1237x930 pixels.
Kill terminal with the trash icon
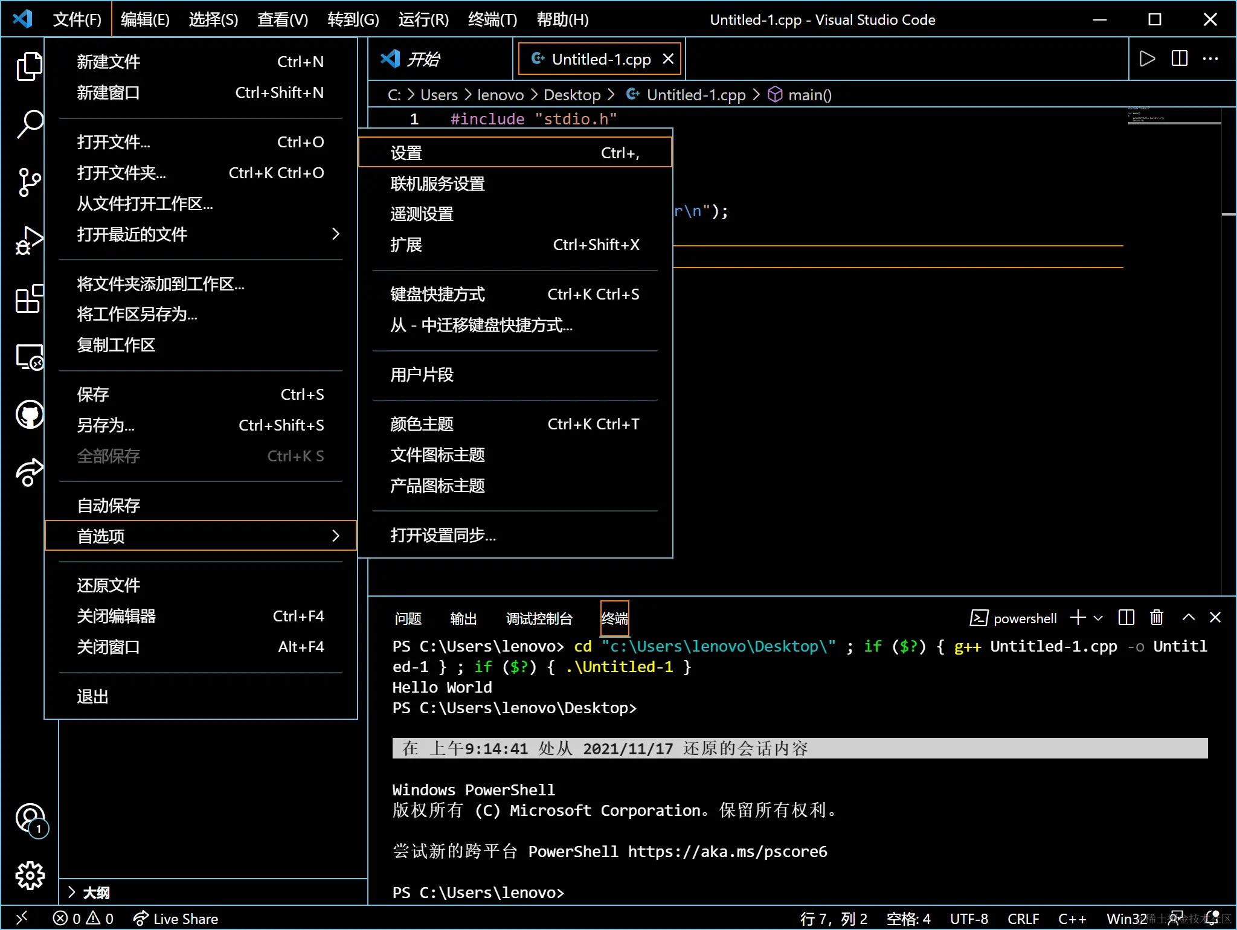1156,617
